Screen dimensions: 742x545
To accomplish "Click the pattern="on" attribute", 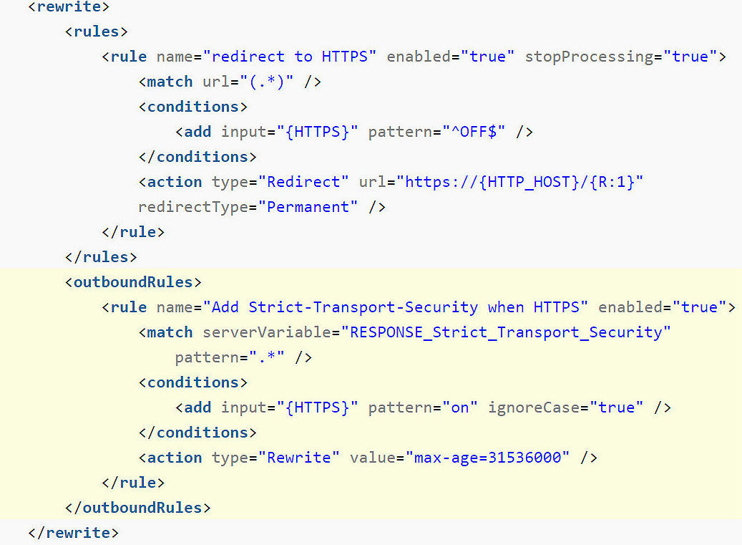I will (x=423, y=407).
